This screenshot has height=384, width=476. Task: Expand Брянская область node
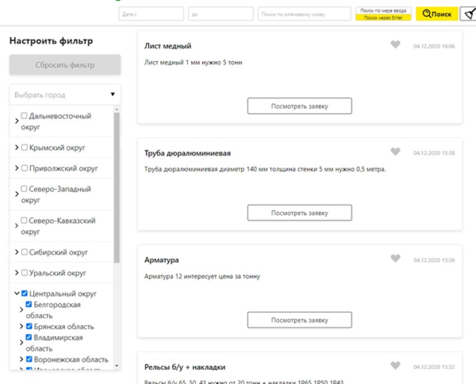click(x=21, y=326)
